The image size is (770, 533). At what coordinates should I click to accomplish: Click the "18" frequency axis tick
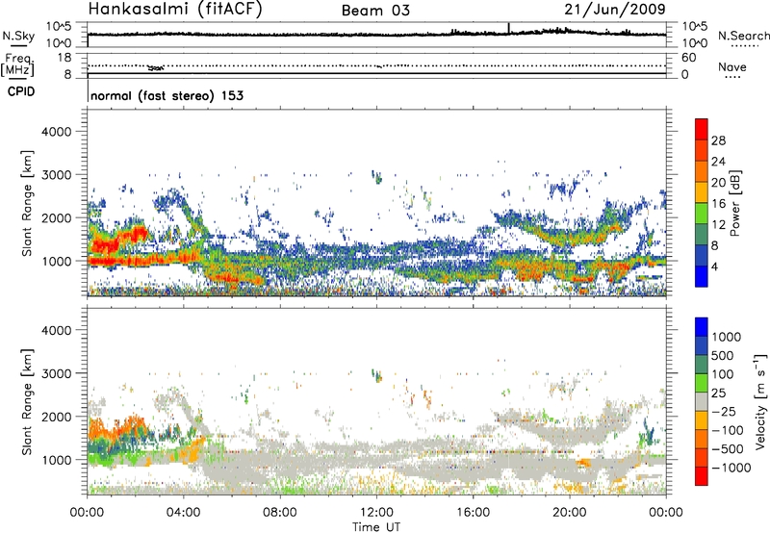[64, 58]
